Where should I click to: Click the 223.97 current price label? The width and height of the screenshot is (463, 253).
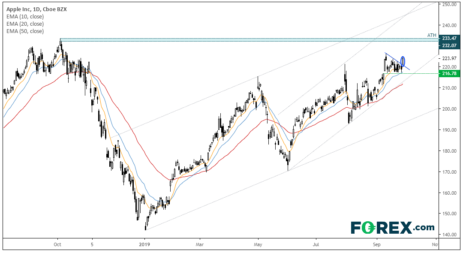[x=449, y=58]
